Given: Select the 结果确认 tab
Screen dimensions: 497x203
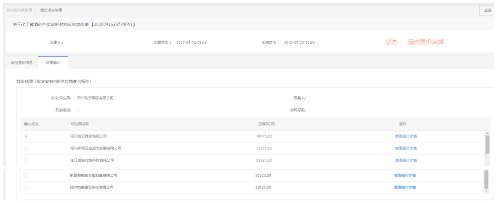Looking at the screenshot, I should (53, 63).
